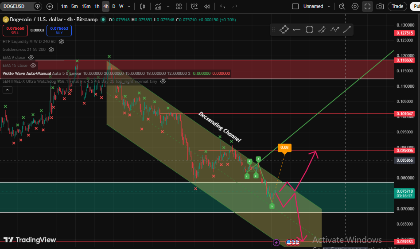This screenshot has height=249, width=420.
Task: Select the double-line channel drawing tool
Action: (322, 29)
